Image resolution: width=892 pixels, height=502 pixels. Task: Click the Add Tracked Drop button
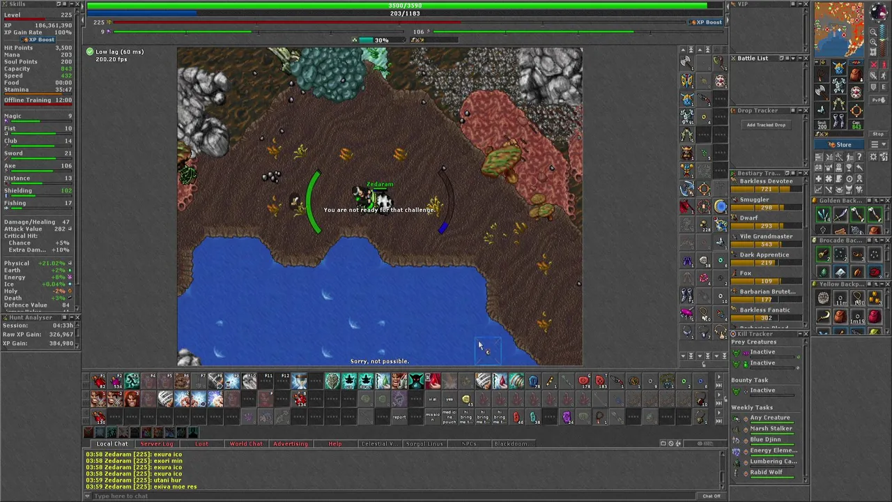tap(766, 125)
